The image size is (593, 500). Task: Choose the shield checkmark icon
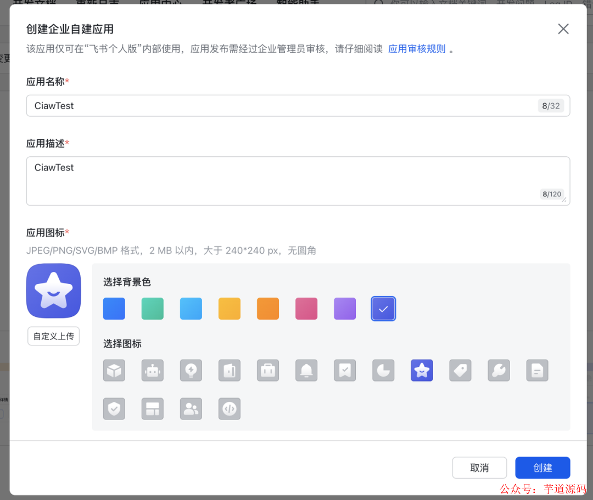point(114,408)
